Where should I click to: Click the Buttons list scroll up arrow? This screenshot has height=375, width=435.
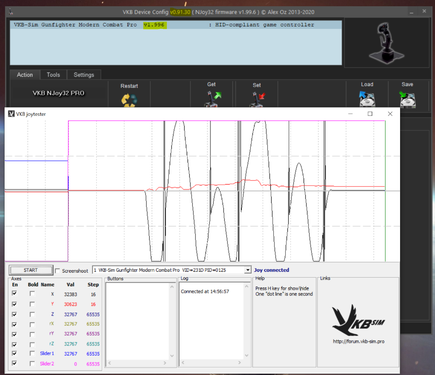172,287
